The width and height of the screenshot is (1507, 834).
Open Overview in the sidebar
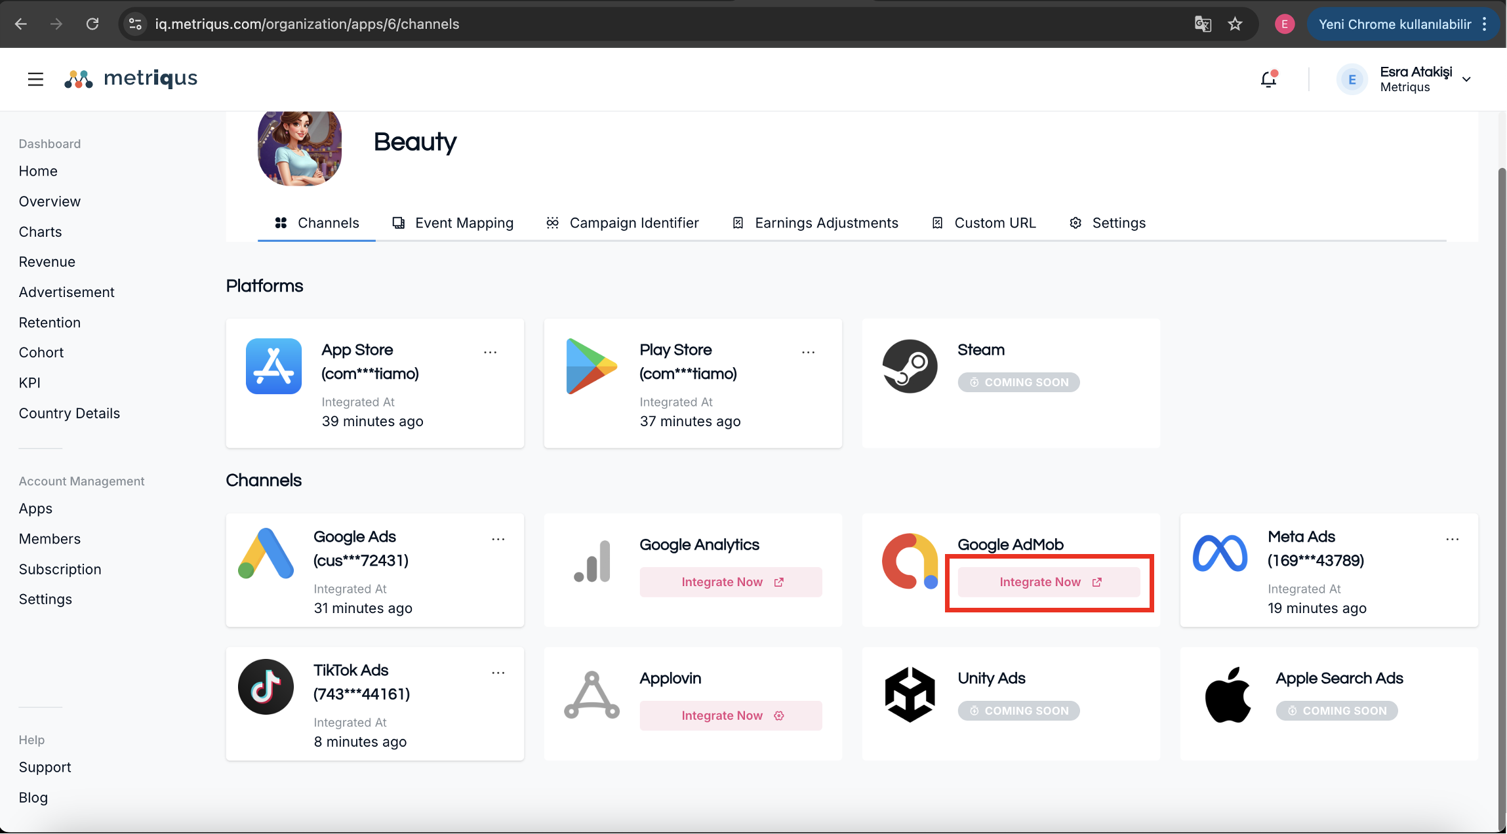point(50,202)
